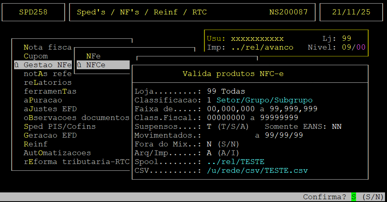
Task: Choose NFe in the submenu
Action: 93,56
